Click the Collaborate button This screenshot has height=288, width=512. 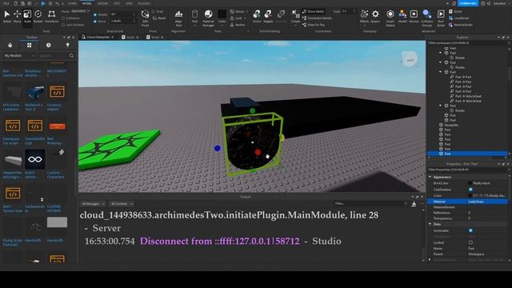(467, 3)
